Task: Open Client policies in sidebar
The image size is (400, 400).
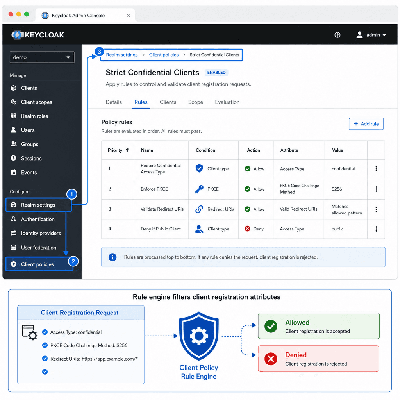Action: coord(39,264)
